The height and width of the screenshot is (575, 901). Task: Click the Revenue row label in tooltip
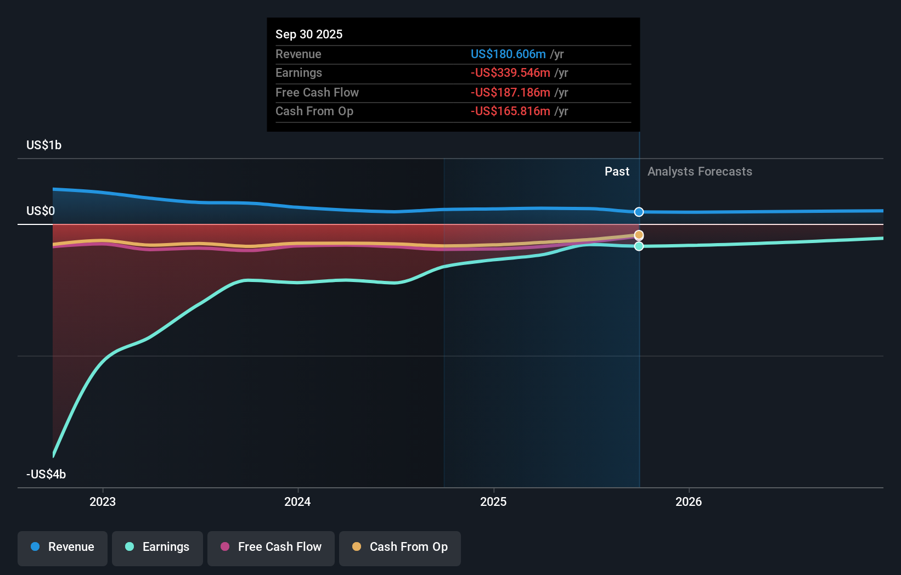(x=299, y=54)
